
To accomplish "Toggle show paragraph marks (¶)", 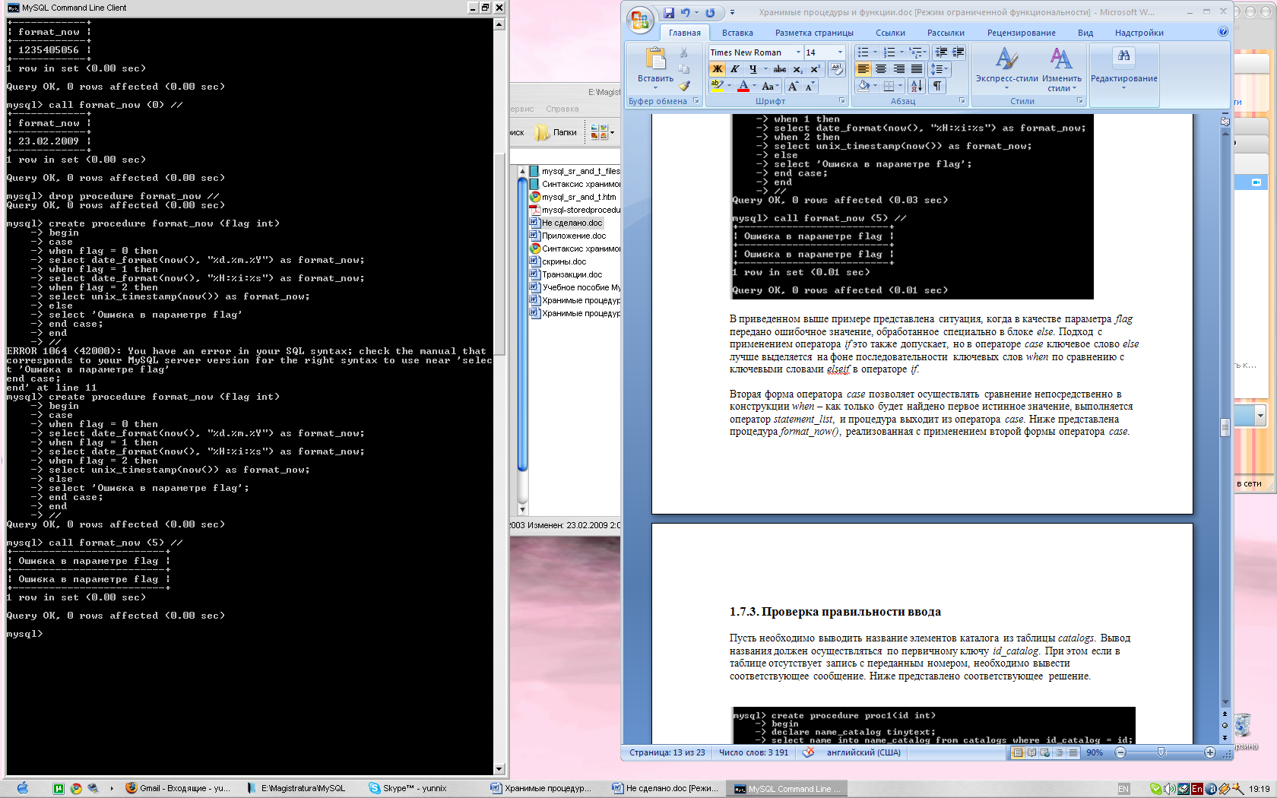I will (937, 86).
